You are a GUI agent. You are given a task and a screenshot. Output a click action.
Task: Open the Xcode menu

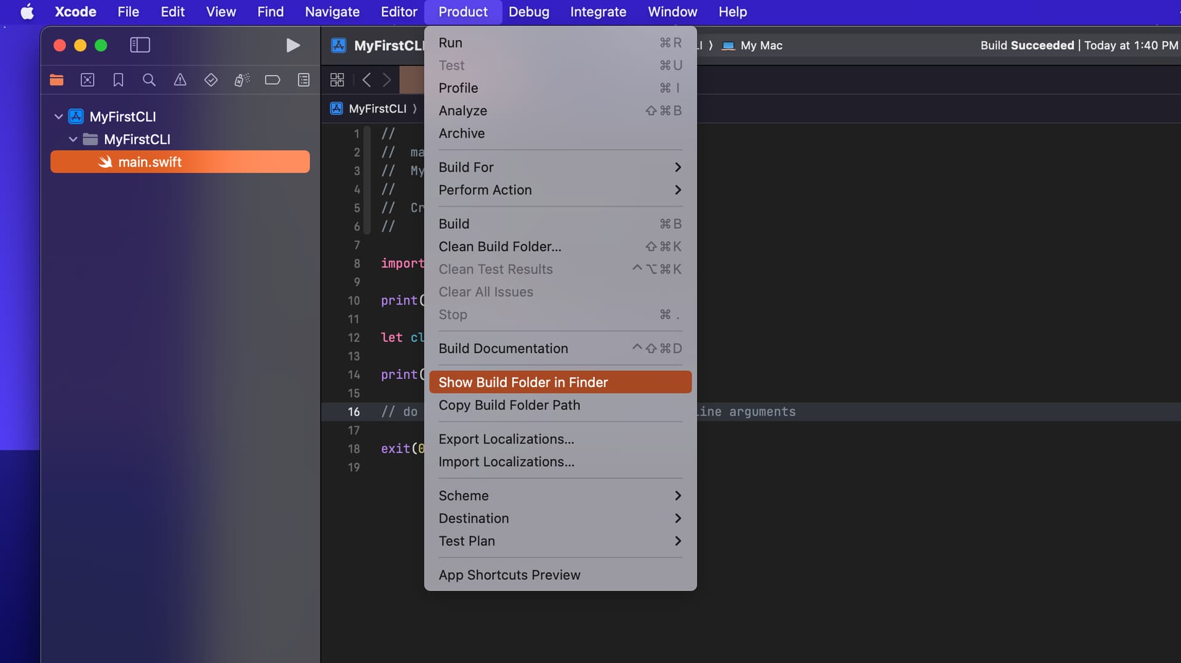(76, 12)
